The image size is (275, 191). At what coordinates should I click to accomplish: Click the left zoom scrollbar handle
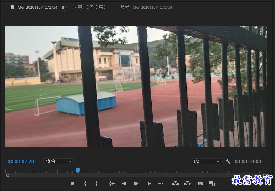[x=8, y=175]
